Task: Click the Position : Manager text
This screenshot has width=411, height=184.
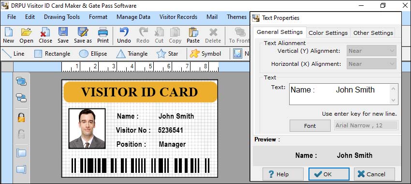Action: click(151, 144)
